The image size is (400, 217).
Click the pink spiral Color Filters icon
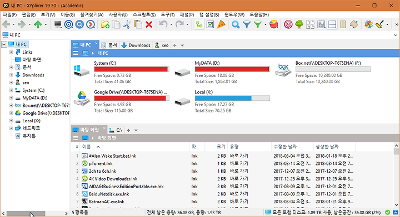click(288, 24)
